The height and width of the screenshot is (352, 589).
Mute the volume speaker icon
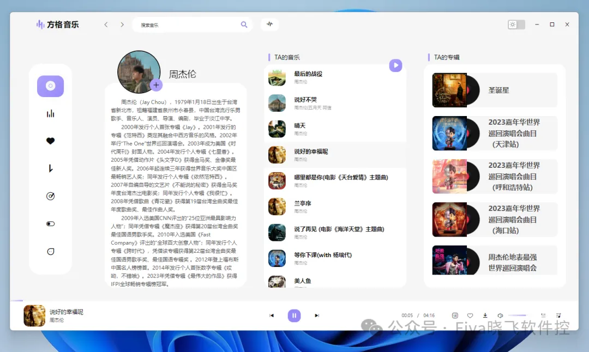(x=500, y=315)
